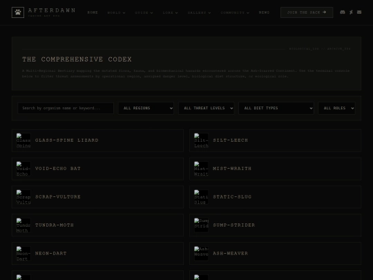Click the Ash-Weaver thumbnail image
Image resolution: width=373 pixels, height=280 pixels.
[x=201, y=254]
